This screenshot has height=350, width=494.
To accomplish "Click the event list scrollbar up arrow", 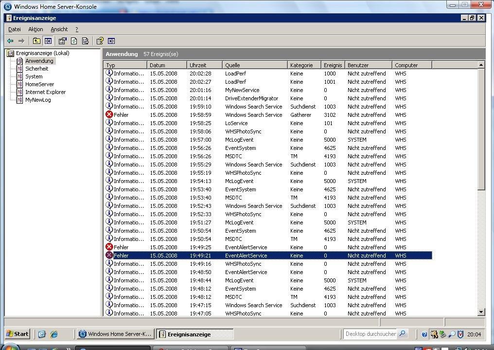I will click(481, 65).
